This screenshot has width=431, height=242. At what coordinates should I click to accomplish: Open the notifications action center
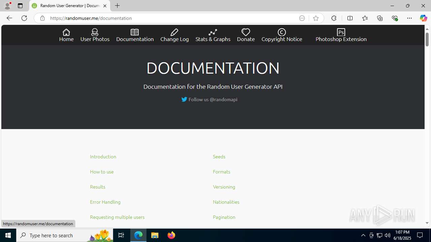[x=420, y=235]
